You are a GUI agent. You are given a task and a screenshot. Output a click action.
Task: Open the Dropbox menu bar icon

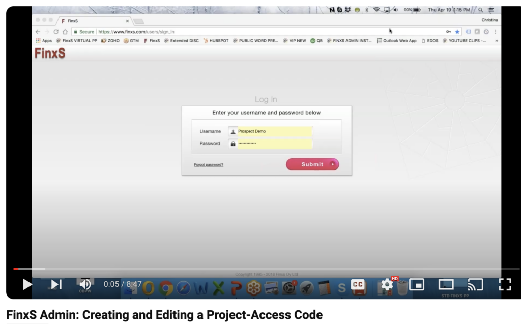pyautogui.click(x=348, y=10)
